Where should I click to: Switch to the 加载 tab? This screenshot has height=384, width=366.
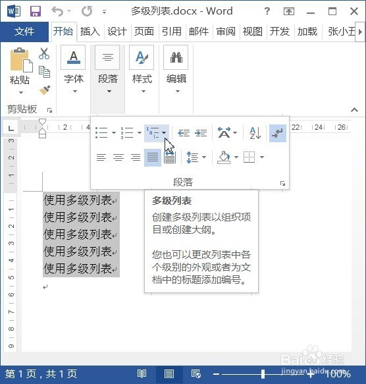click(307, 32)
